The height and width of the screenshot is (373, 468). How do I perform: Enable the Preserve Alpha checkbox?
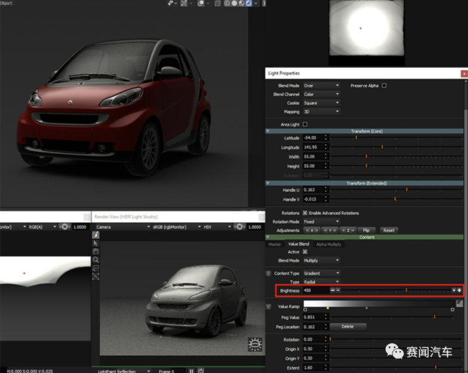tap(385, 85)
